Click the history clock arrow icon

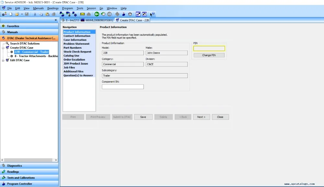pos(103,14)
